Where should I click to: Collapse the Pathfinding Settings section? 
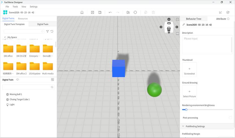[x=183, y=126]
